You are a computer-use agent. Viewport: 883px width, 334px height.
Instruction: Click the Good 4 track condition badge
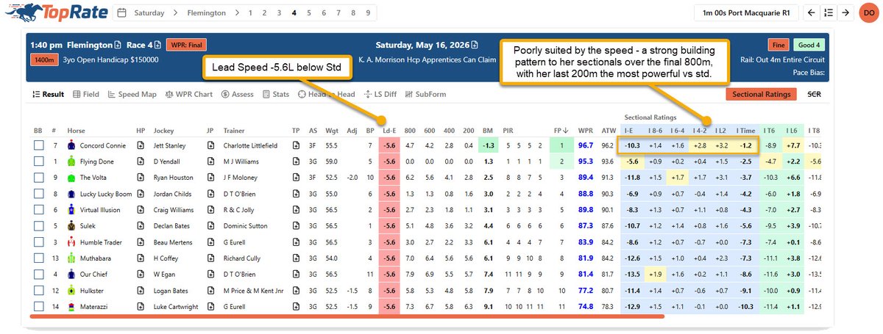(x=808, y=45)
